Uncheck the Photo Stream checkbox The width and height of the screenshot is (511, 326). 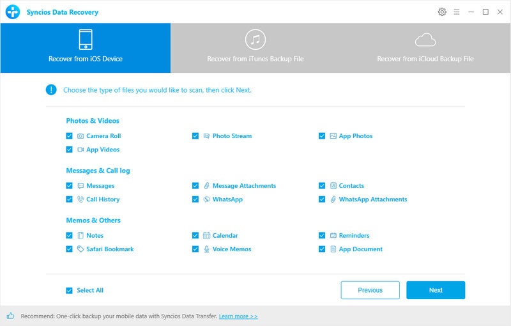[x=195, y=136]
